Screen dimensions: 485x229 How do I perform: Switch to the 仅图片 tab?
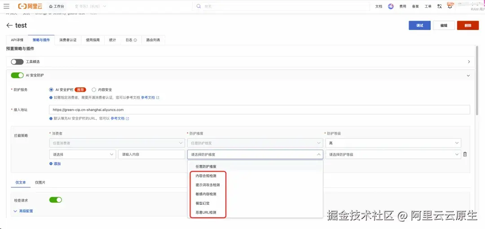point(40,182)
